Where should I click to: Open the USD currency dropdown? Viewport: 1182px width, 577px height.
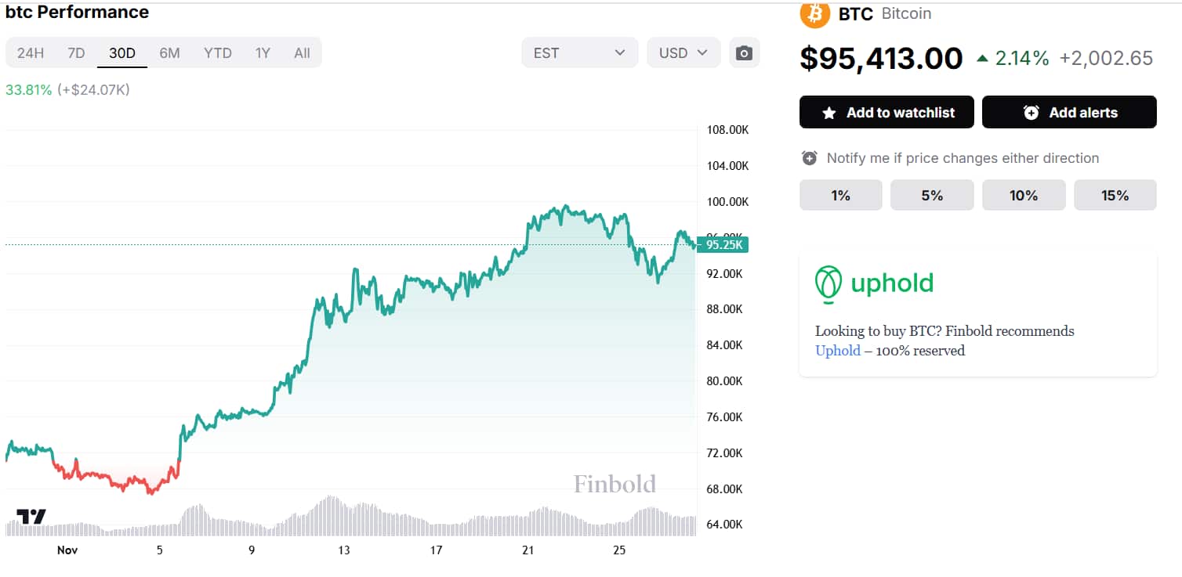click(x=683, y=53)
